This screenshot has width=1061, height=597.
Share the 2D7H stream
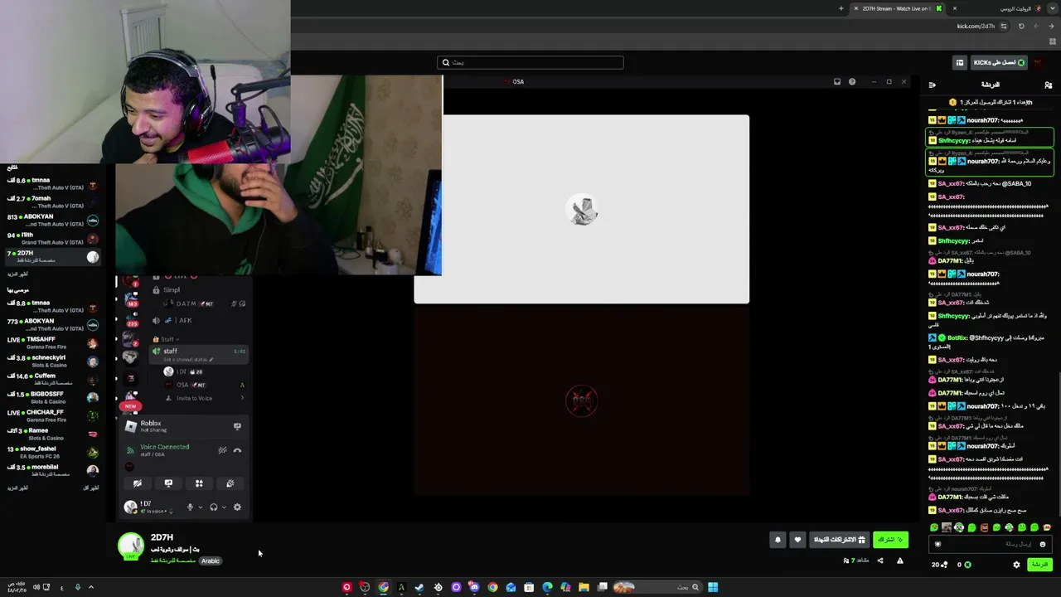coord(880,561)
